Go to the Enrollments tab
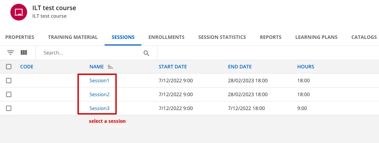Viewport: 379px width, 143px height. 166,37
